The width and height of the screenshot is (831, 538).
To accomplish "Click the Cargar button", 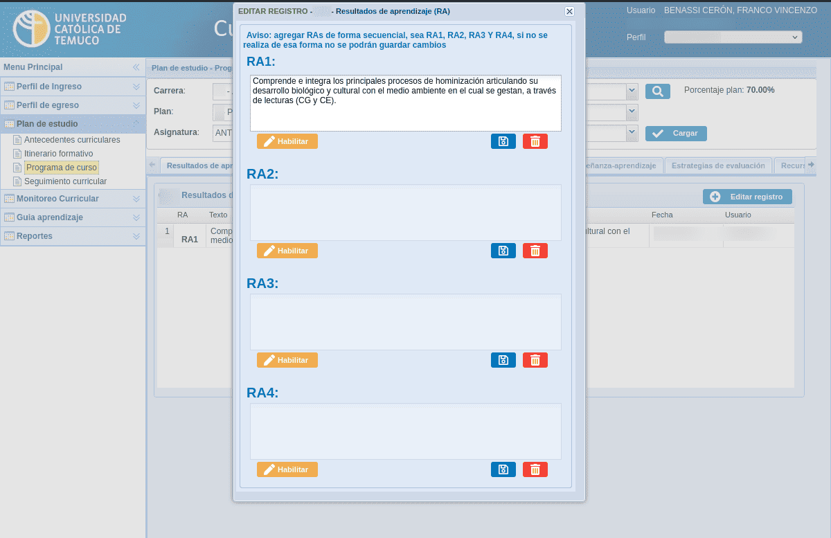I will click(x=676, y=133).
